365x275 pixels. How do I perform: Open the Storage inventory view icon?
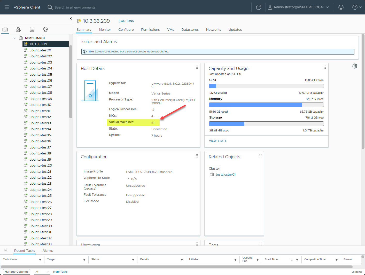coord(32,29)
